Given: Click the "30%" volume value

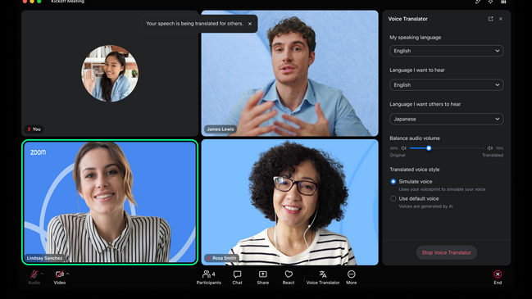Looking at the screenshot, I should click(393, 148).
